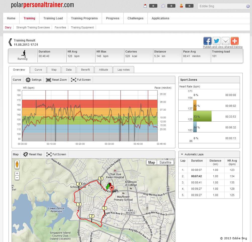Click lap marker 3 on the map
The image size is (252, 242).
pyautogui.click(x=79, y=204)
